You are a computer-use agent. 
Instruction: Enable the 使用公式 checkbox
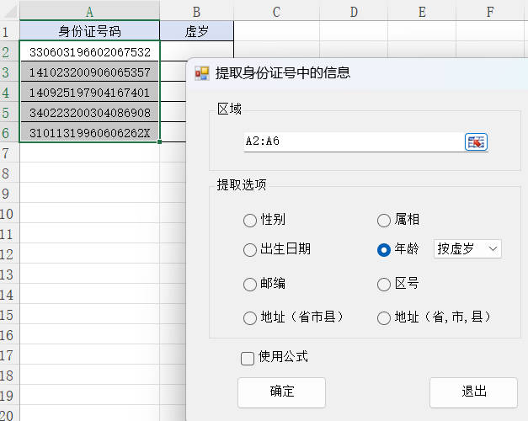(x=248, y=358)
